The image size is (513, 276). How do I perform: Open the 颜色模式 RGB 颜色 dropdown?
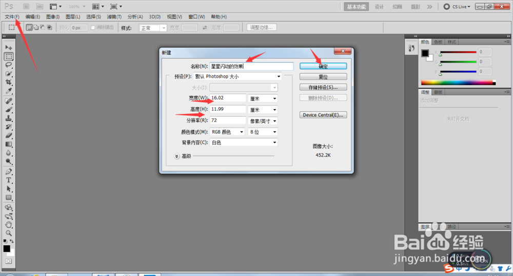(227, 132)
